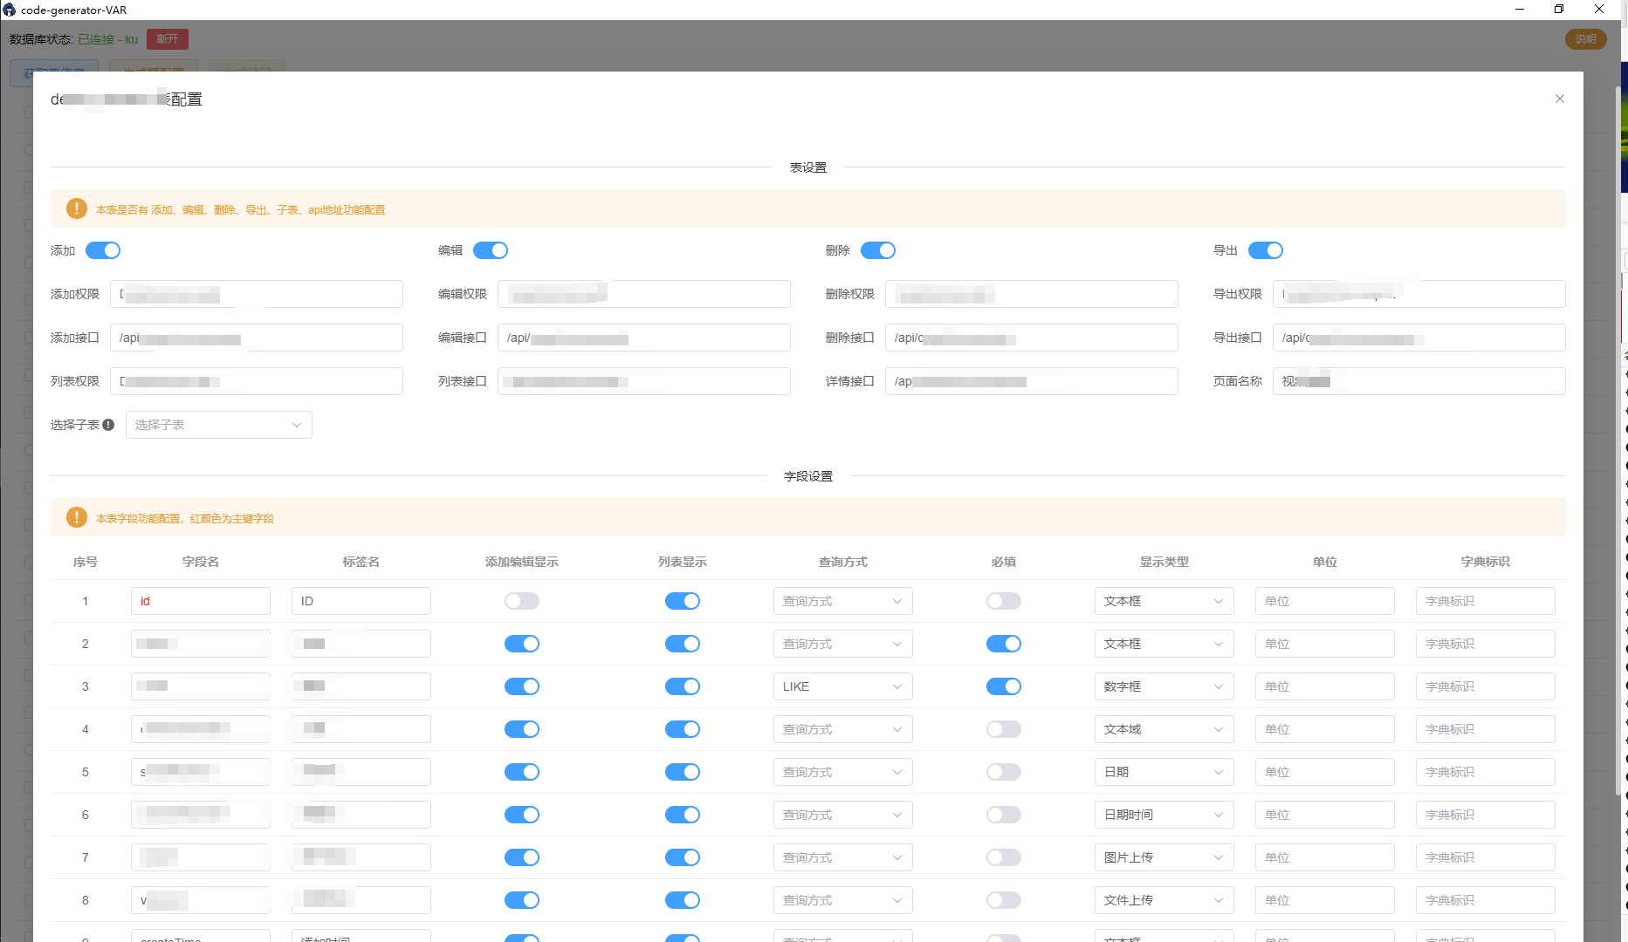Restore down the application window
Screen dimensions: 1628x942
pyautogui.click(x=1559, y=9)
